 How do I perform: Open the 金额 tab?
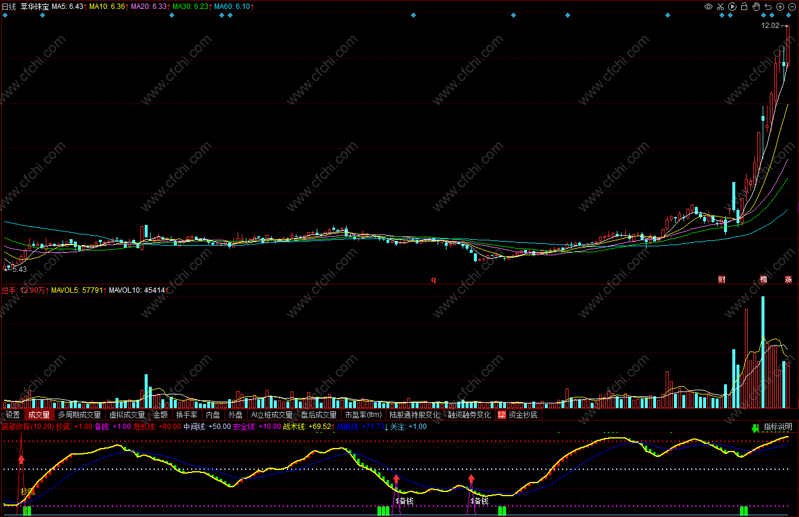click(161, 415)
